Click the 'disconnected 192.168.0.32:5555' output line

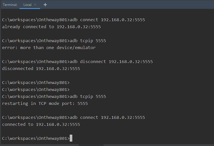[41, 68]
